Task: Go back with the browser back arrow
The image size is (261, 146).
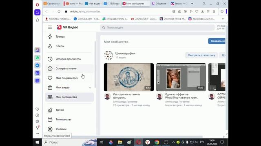Action: 46,11
